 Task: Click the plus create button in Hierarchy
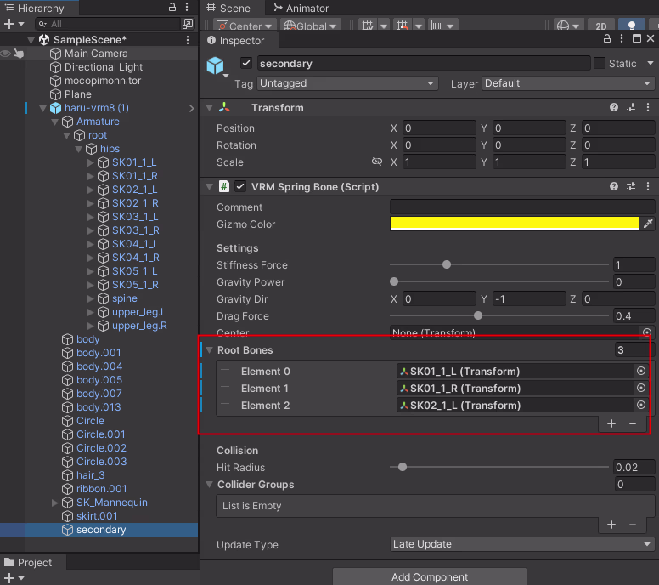tap(9, 24)
